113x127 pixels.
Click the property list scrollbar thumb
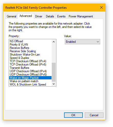[54, 72]
